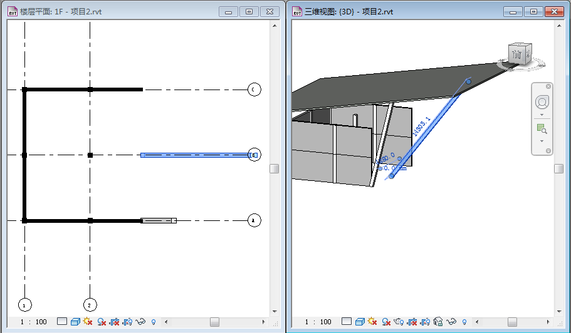Click the ViewCube front face
571x333 pixels.
click(516, 55)
